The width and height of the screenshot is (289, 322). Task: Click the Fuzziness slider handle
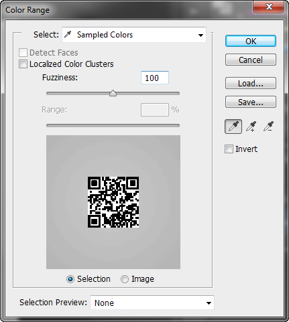pos(113,93)
